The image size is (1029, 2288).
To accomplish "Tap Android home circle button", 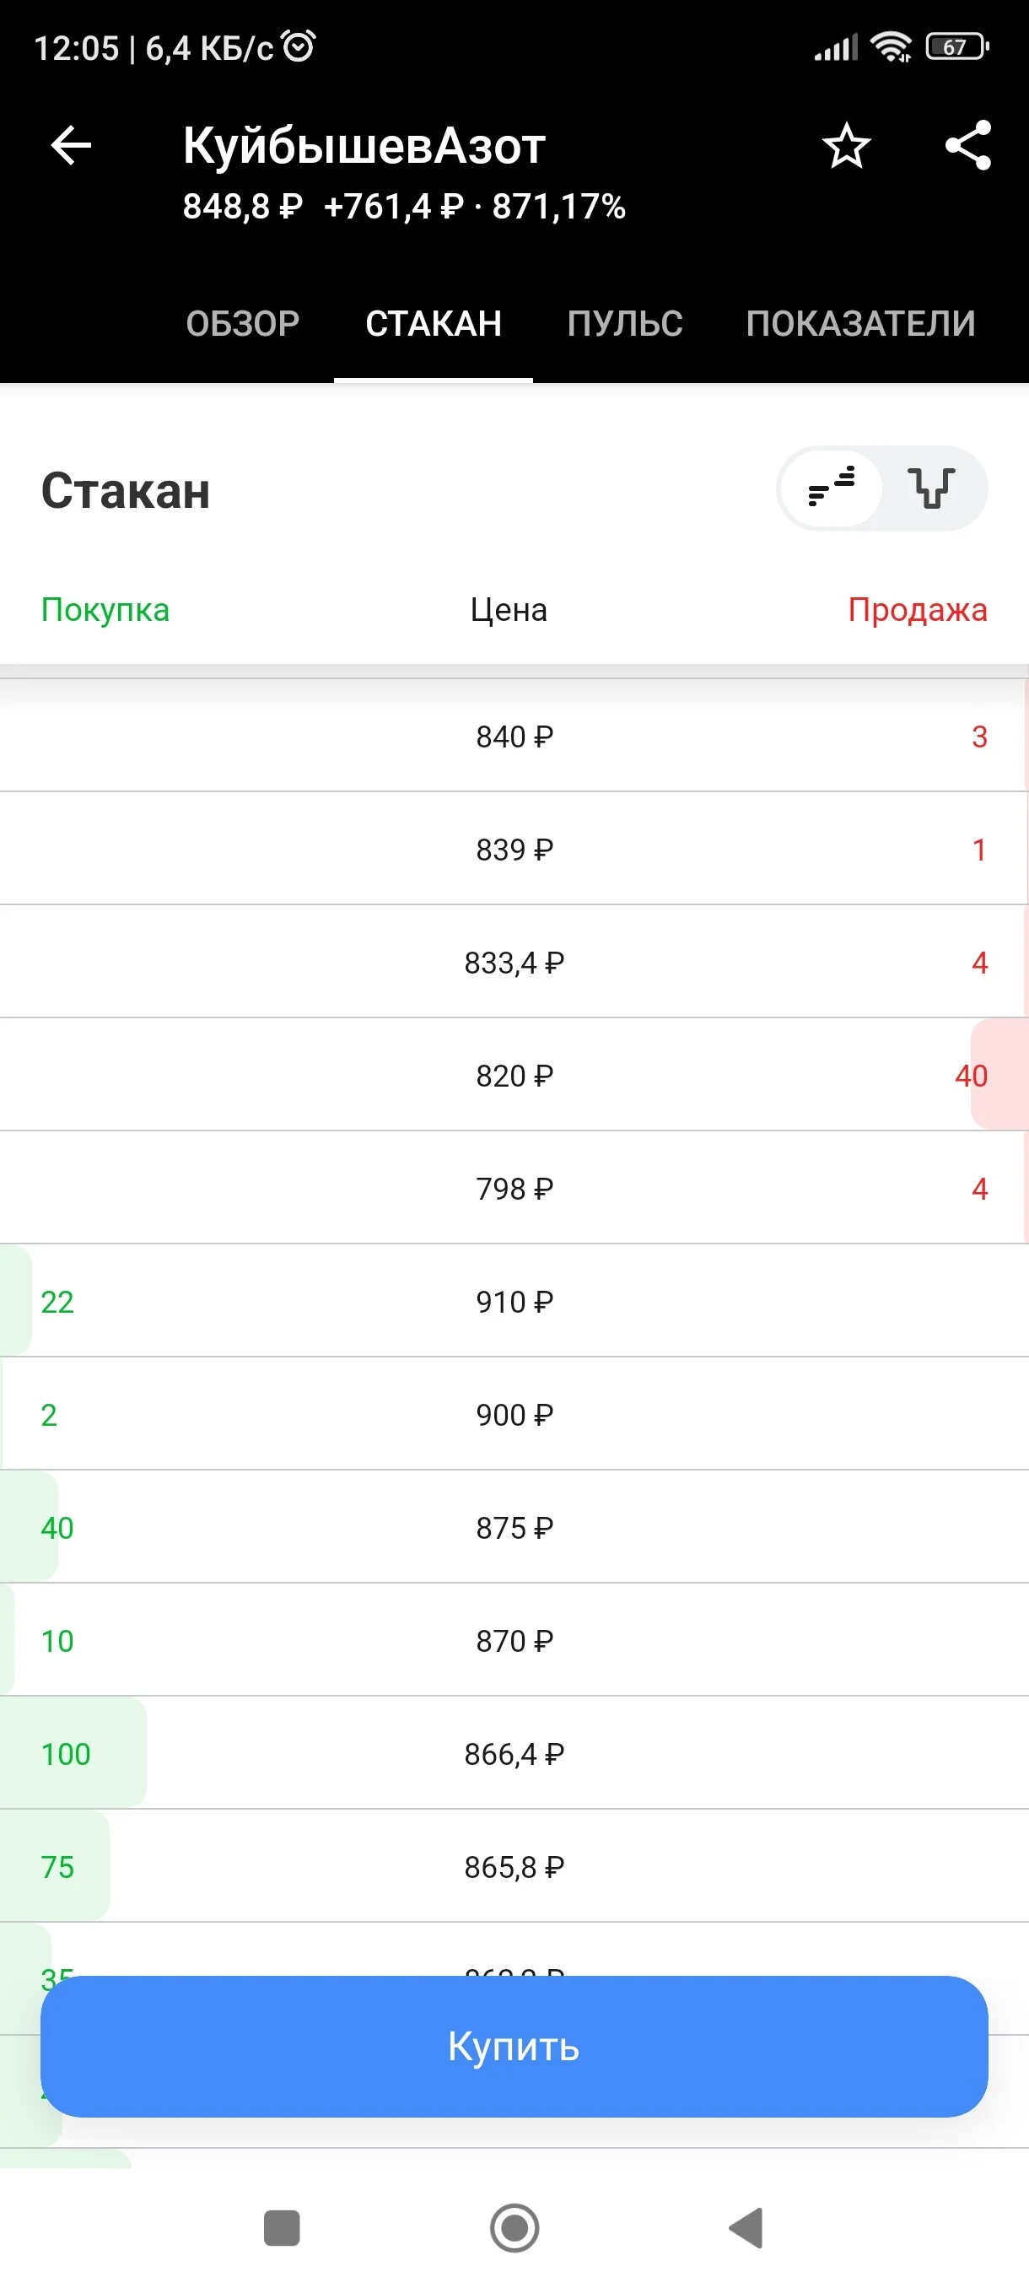I will (x=514, y=2227).
